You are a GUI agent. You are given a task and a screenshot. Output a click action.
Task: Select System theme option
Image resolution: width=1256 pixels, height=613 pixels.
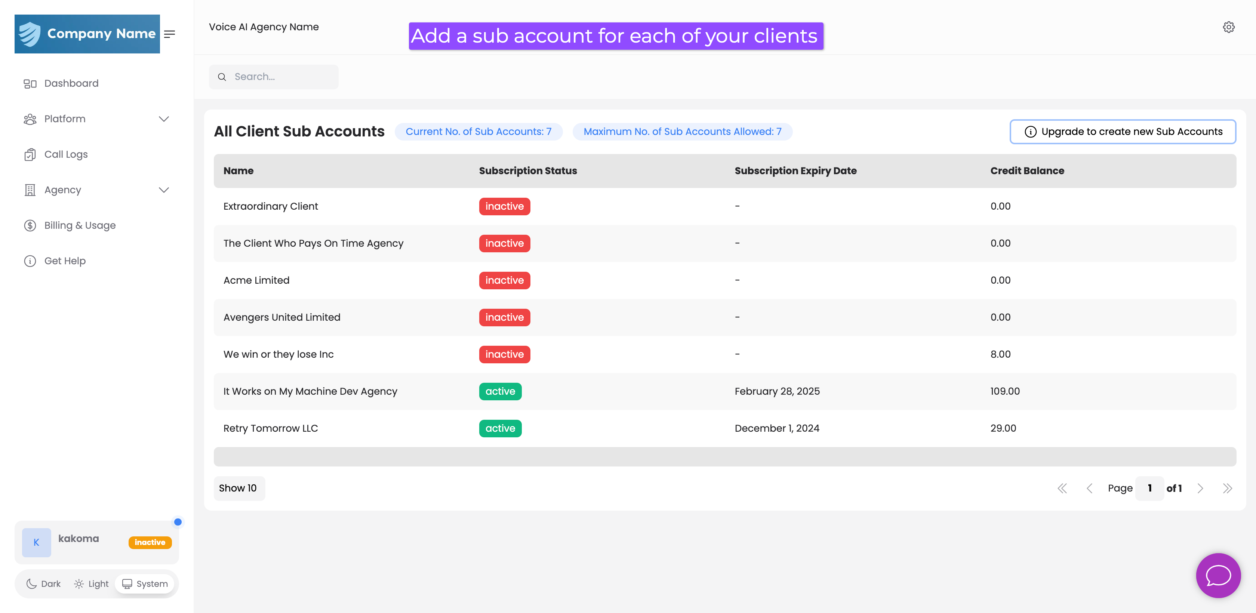tap(145, 584)
